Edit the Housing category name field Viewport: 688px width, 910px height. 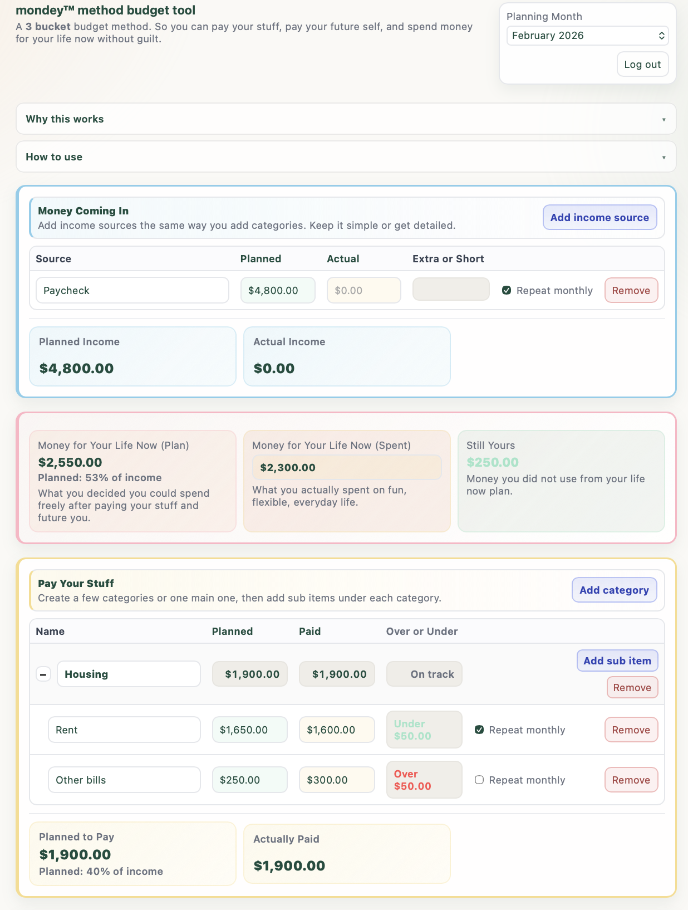129,674
